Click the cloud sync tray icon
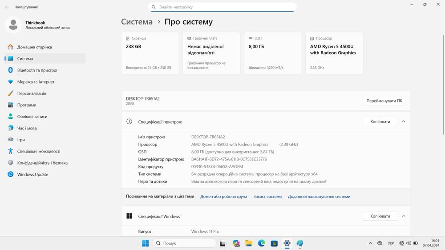 (x=380, y=243)
